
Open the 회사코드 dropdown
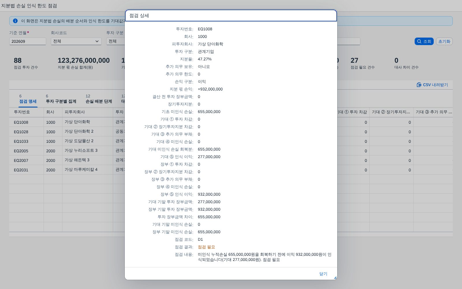coord(76,41)
